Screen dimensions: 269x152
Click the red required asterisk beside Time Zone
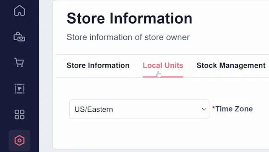214,108
